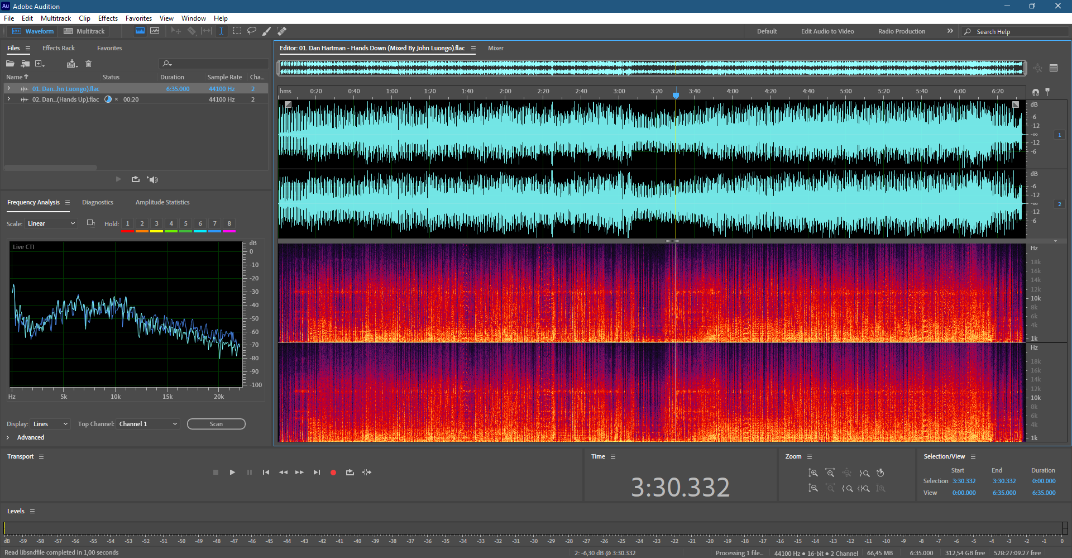This screenshot has width=1072, height=558.
Task: Expand the Advanced section
Action: click(x=8, y=437)
